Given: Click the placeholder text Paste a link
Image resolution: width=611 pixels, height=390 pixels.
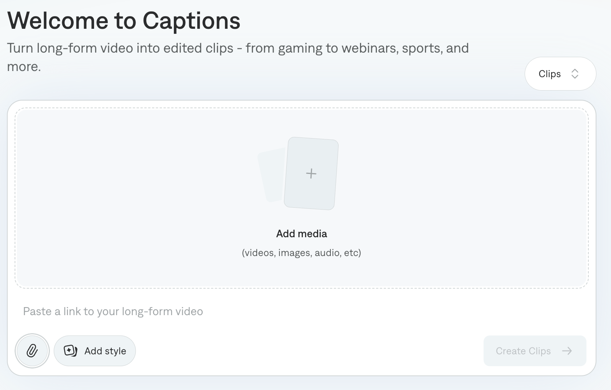Looking at the screenshot, I should coord(113,311).
